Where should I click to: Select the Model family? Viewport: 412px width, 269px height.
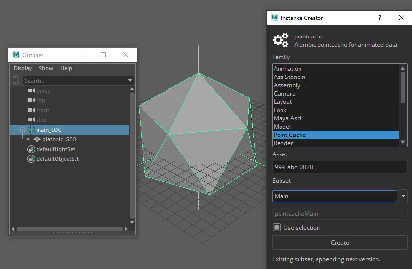pyautogui.click(x=282, y=127)
